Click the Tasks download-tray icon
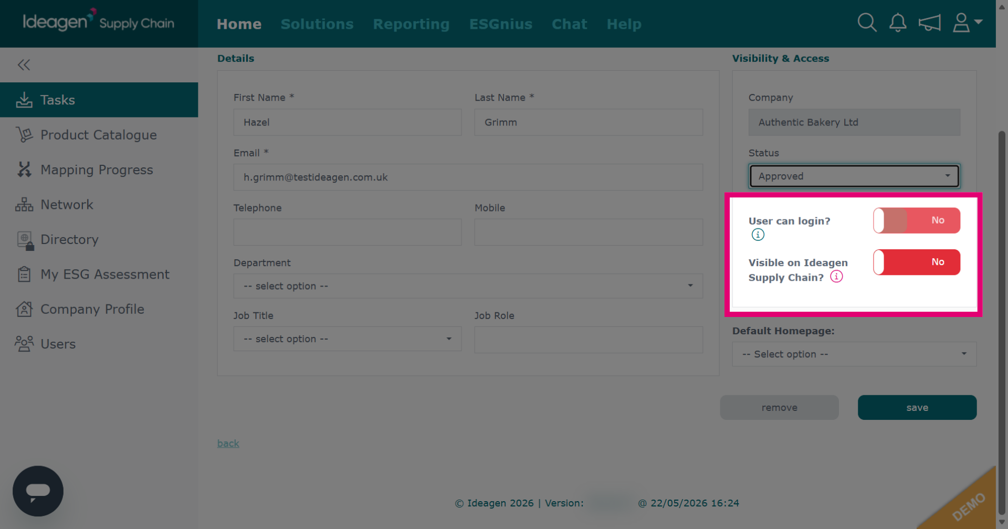 24,100
